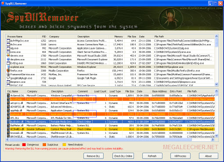
Task: Sort DLL list by Base Address header
Action: (x=159, y=91)
